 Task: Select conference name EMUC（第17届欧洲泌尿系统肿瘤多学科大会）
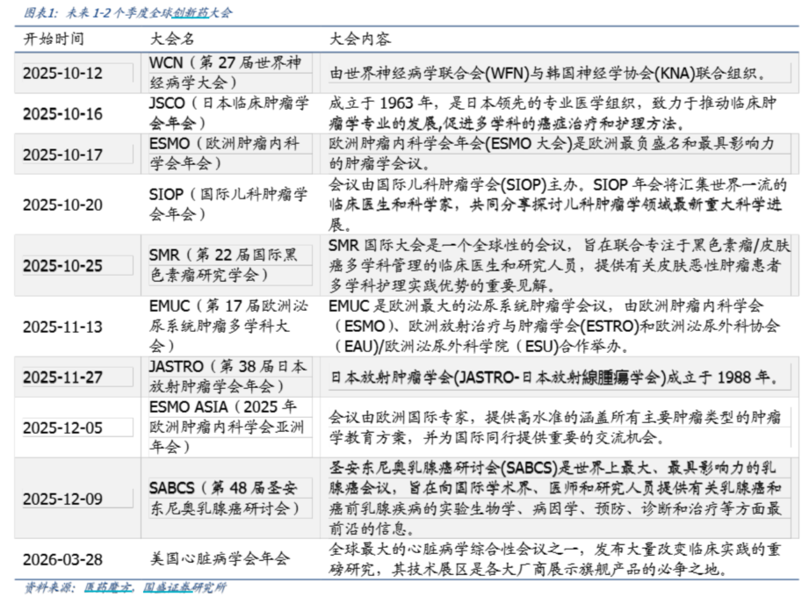click(228, 326)
